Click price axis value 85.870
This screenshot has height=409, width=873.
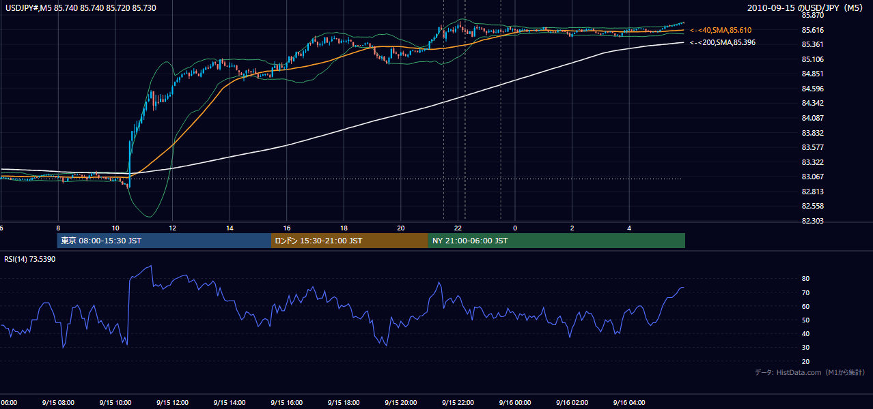(x=812, y=15)
